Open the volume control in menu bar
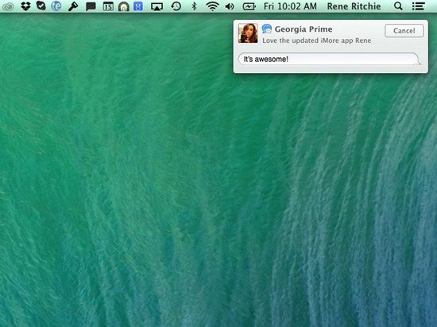Viewport: 437px width, 327px height. [x=230, y=6]
